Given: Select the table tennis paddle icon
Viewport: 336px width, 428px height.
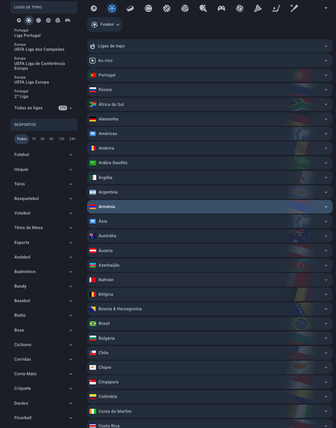Looking at the screenshot, I should click(x=203, y=8).
